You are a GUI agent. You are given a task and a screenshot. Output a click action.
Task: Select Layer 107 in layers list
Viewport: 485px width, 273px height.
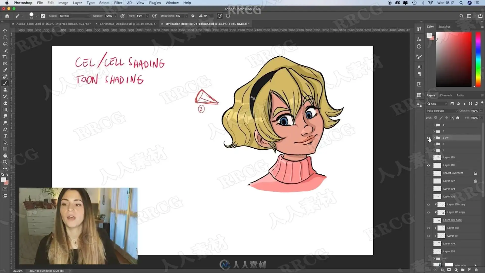tap(449, 181)
